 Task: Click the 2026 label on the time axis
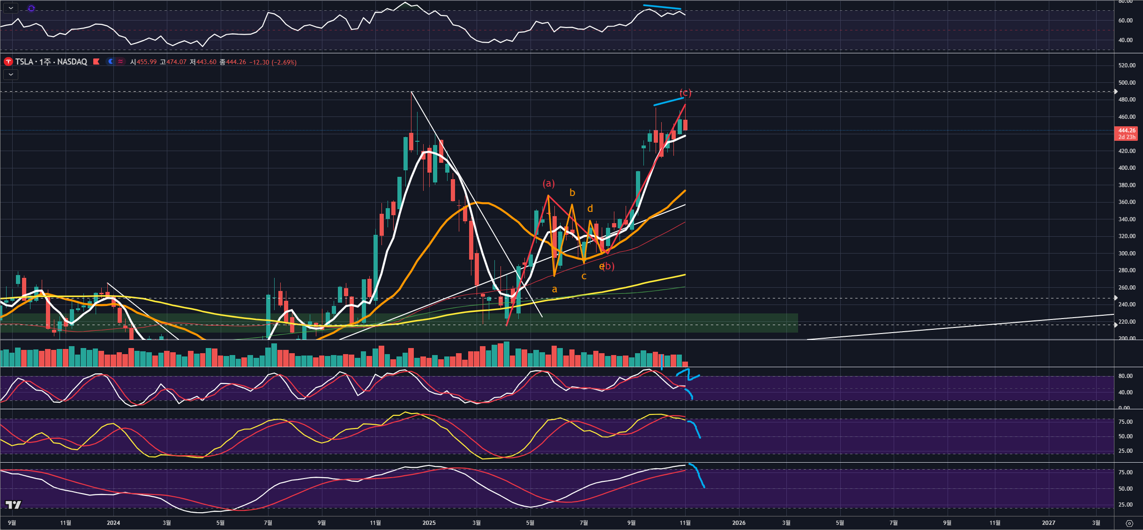pyautogui.click(x=739, y=523)
